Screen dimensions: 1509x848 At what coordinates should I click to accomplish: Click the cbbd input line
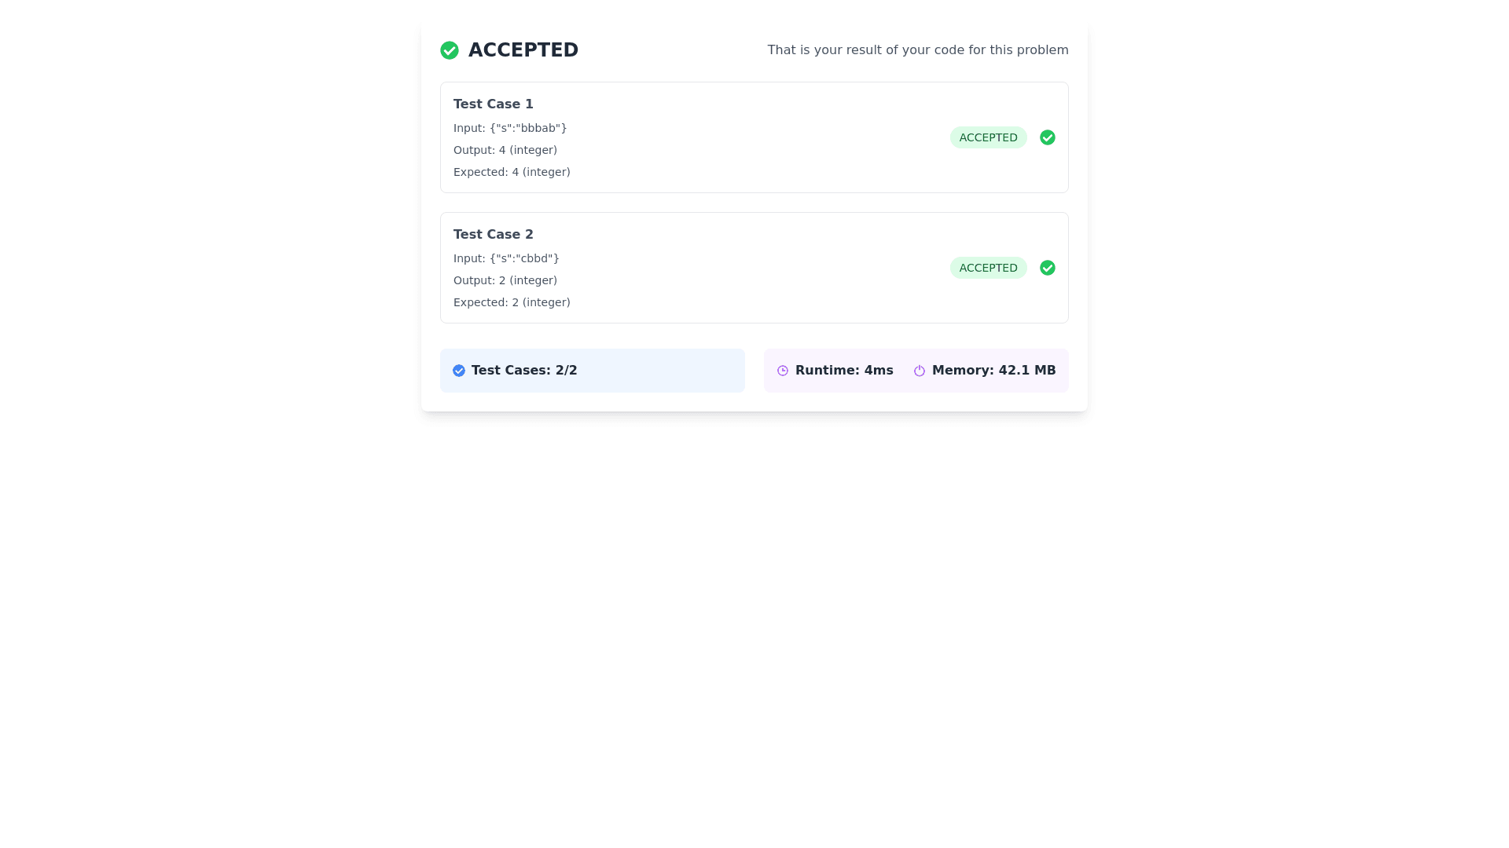505,258
